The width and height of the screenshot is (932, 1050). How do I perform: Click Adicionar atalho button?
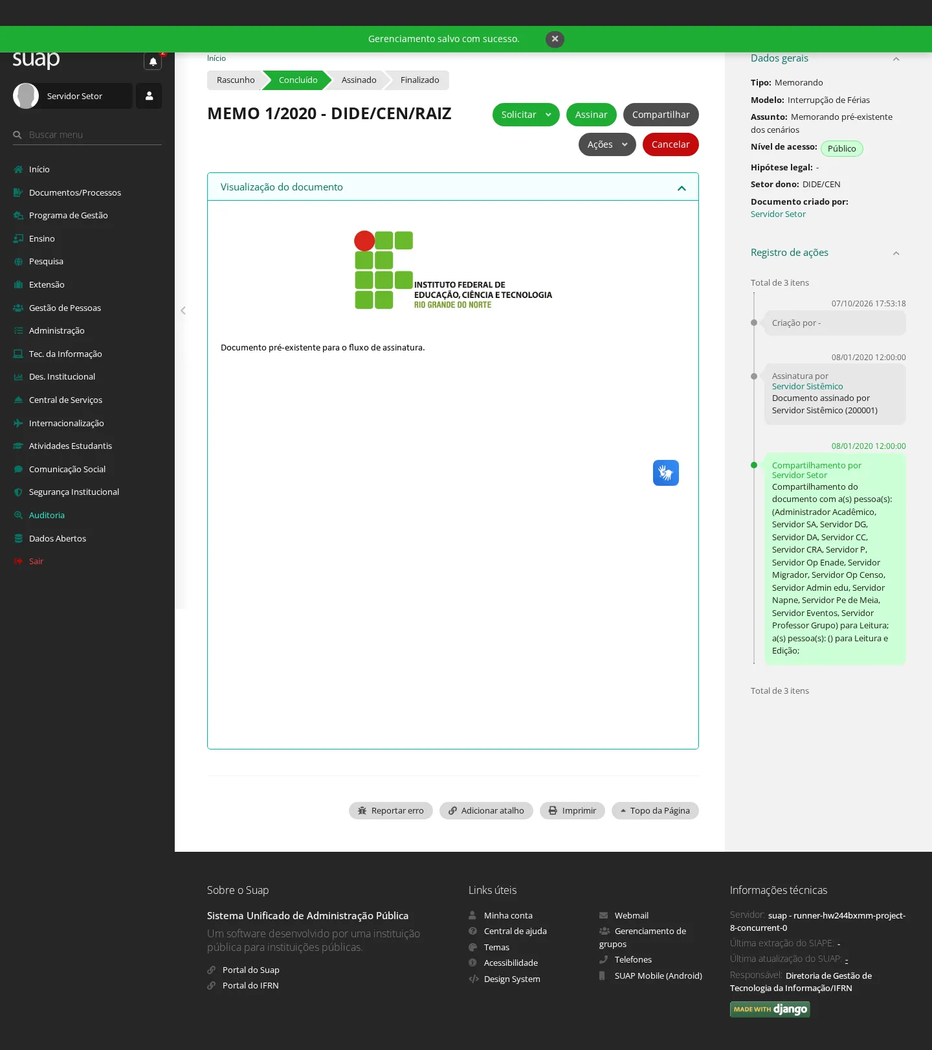486,810
